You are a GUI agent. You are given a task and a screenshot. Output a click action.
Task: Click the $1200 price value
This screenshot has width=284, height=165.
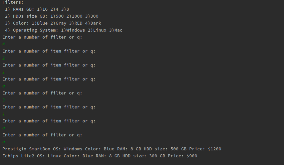click(214, 149)
